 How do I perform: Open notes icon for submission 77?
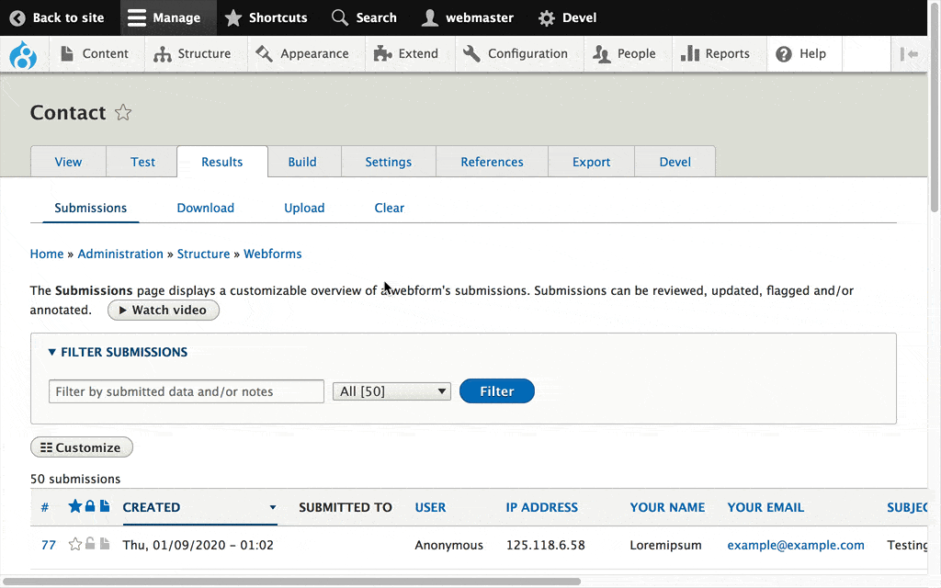(105, 544)
